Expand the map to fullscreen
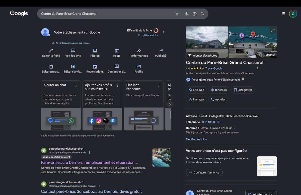Image resolution: width=301 pixels, height=195 pixels. coord(273,31)
